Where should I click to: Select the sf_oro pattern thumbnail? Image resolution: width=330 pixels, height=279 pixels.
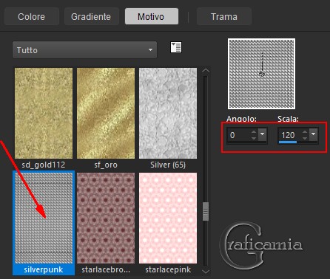pyautogui.click(x=106, y=113)
